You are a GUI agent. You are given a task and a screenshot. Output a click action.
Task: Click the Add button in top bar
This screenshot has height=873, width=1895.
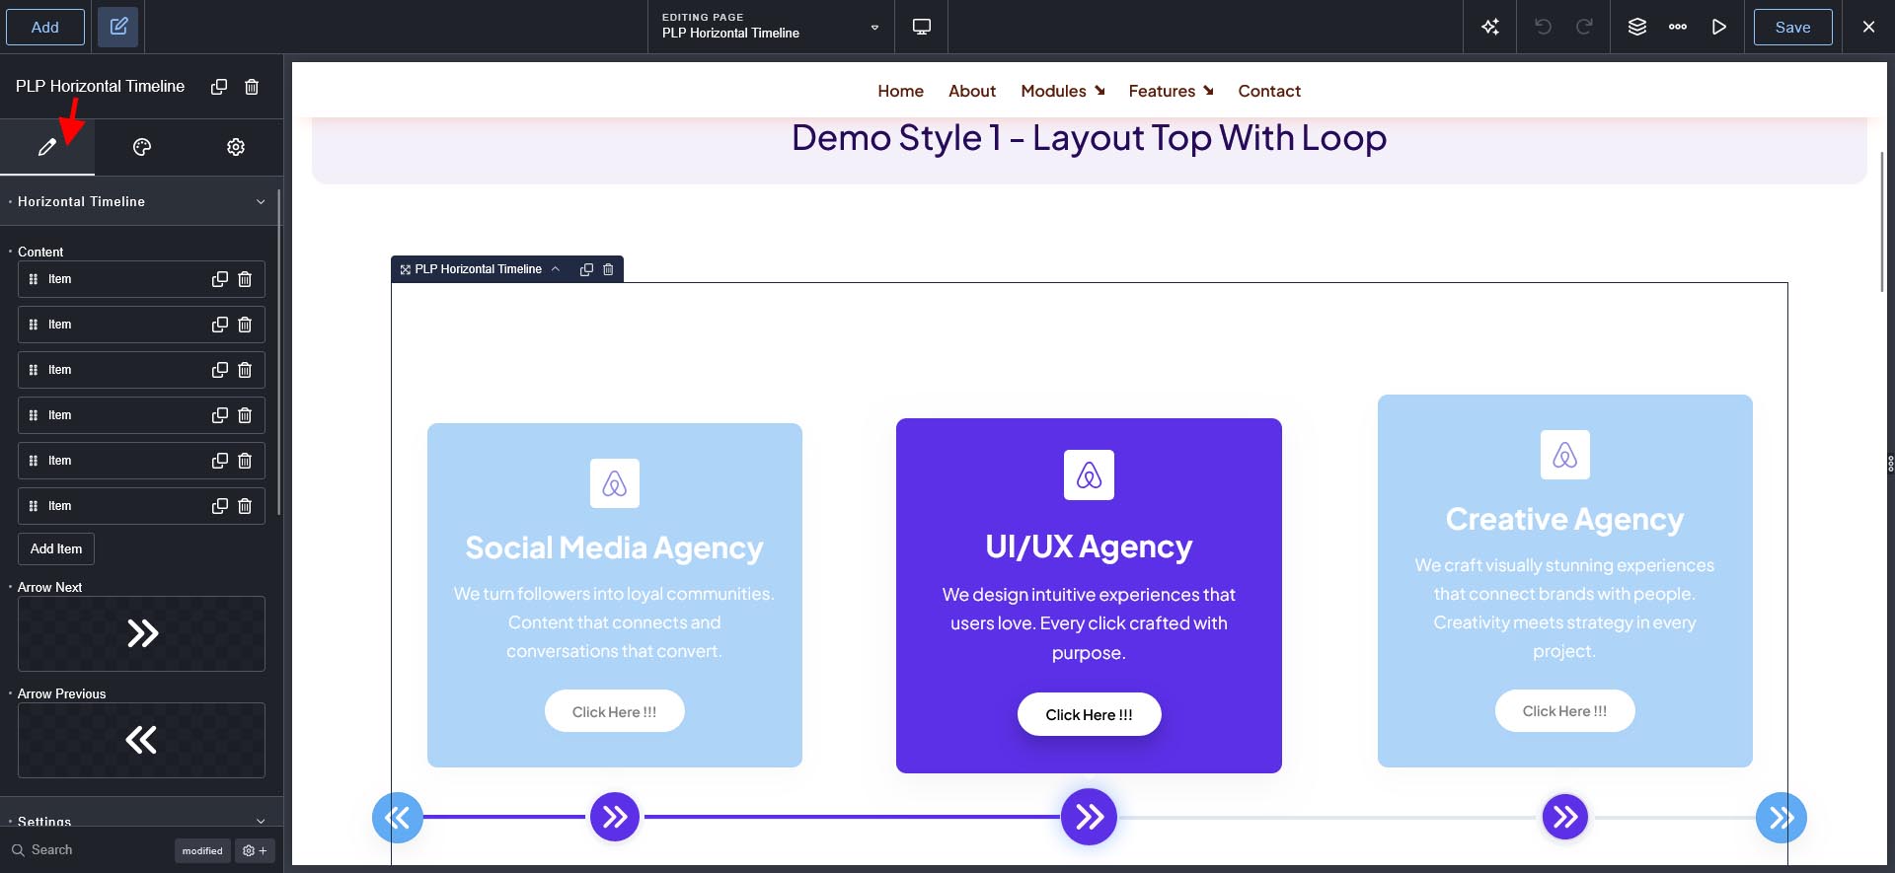tap(45, 27)
